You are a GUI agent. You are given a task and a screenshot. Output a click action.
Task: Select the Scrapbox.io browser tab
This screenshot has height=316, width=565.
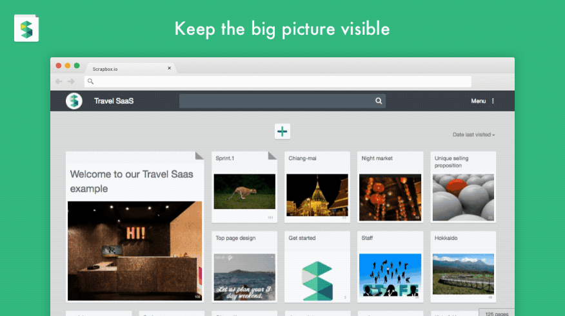(130, 69)
